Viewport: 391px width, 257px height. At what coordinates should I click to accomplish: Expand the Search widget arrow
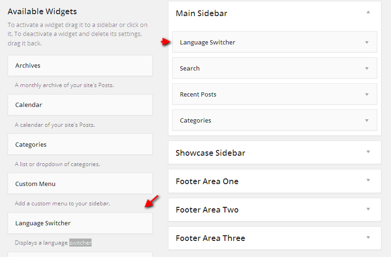pos(367,69)
